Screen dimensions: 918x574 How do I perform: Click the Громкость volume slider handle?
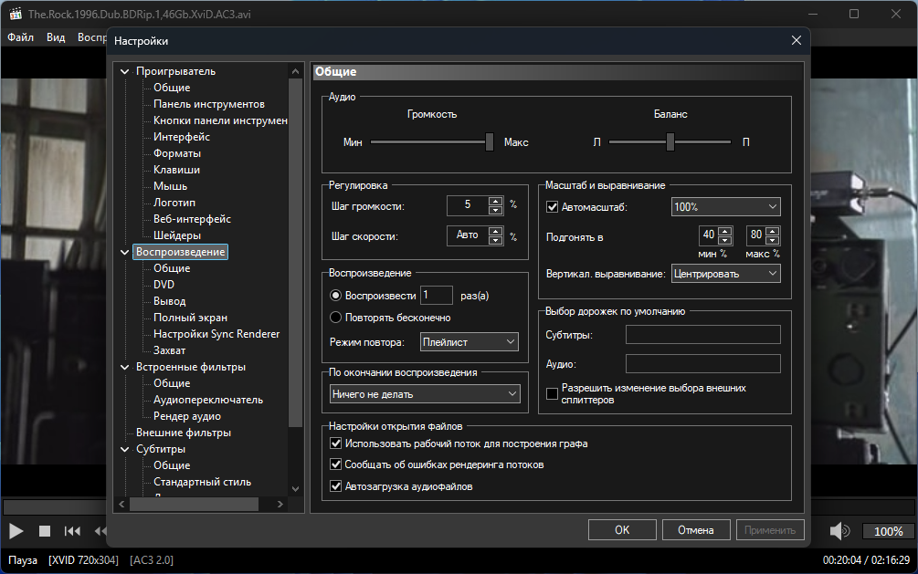(x=490, y=141)
